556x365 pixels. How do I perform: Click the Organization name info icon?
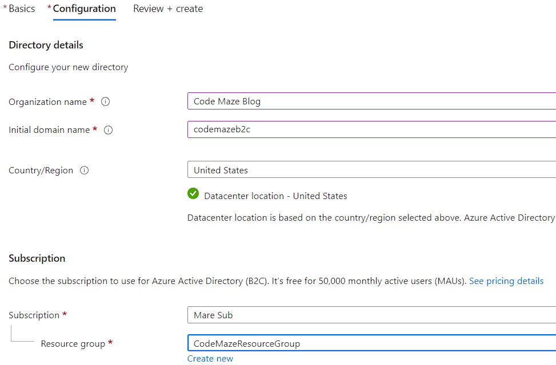tap(105, 102)
